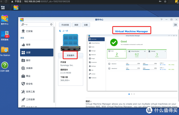Click the Virtual Machine Manager screenshot preview
The width and height of the screenshot is (179, 115).
pyautogui.click(x=132, y=63)
